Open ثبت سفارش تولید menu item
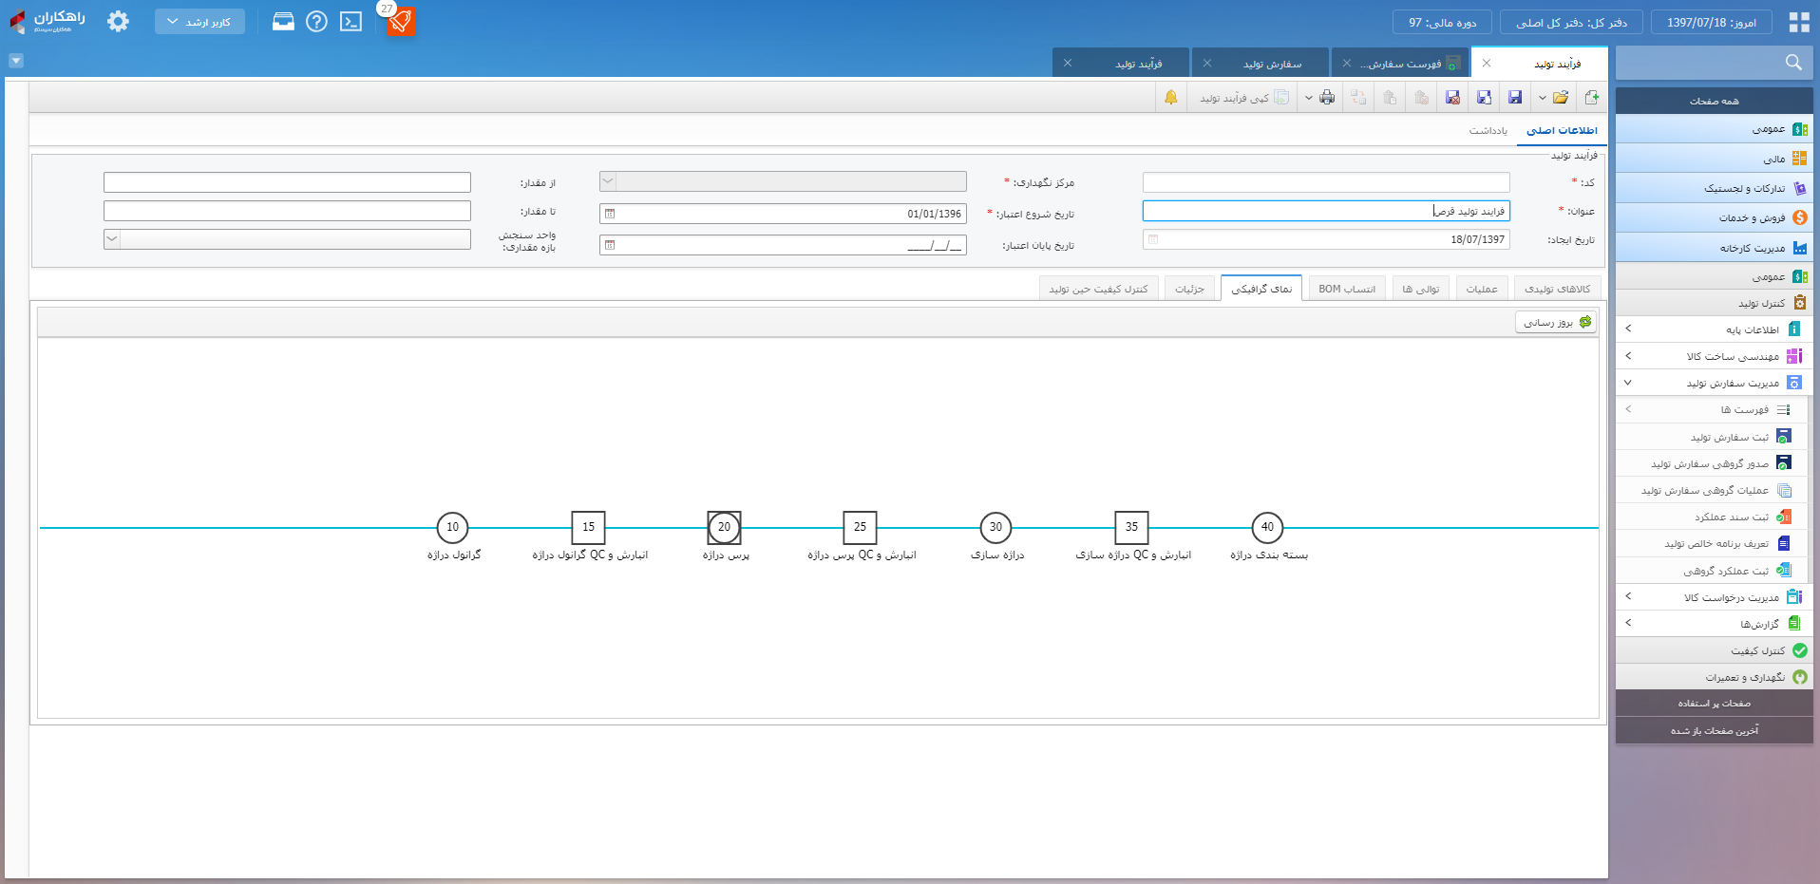Image resolution: width=1820 pixels, height=884 pixels. [1710, 437]
